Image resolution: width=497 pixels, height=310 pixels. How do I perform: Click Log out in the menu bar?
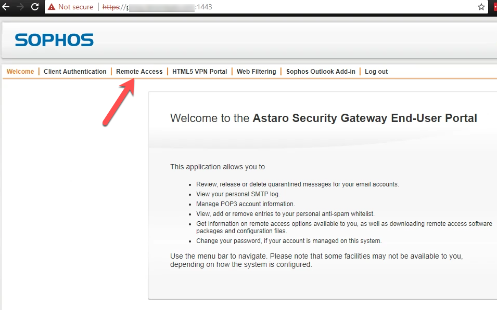point(376,72)
